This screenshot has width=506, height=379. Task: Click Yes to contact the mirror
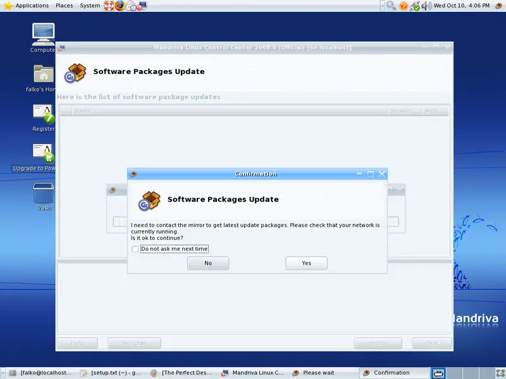[307, 263]
